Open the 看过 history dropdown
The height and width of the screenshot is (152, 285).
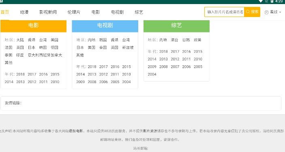tap(273, 12)
